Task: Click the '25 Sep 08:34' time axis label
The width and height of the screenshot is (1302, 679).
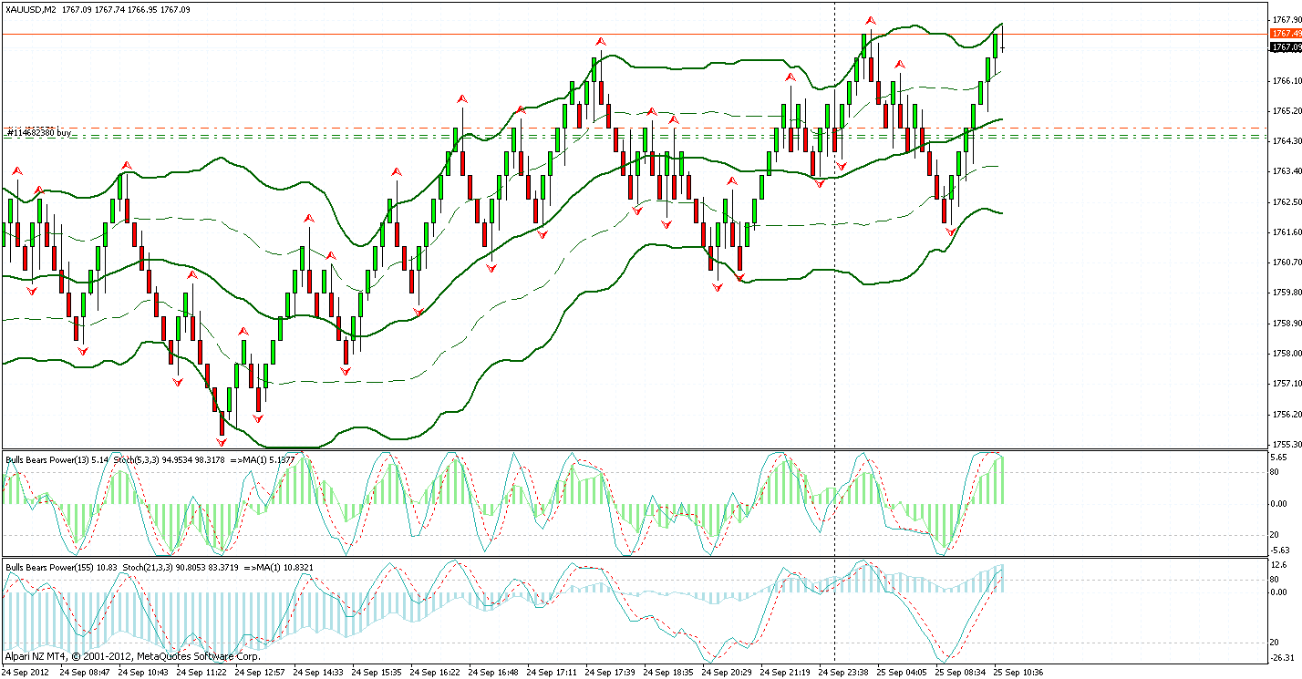Action: click(x=960, y=672)
